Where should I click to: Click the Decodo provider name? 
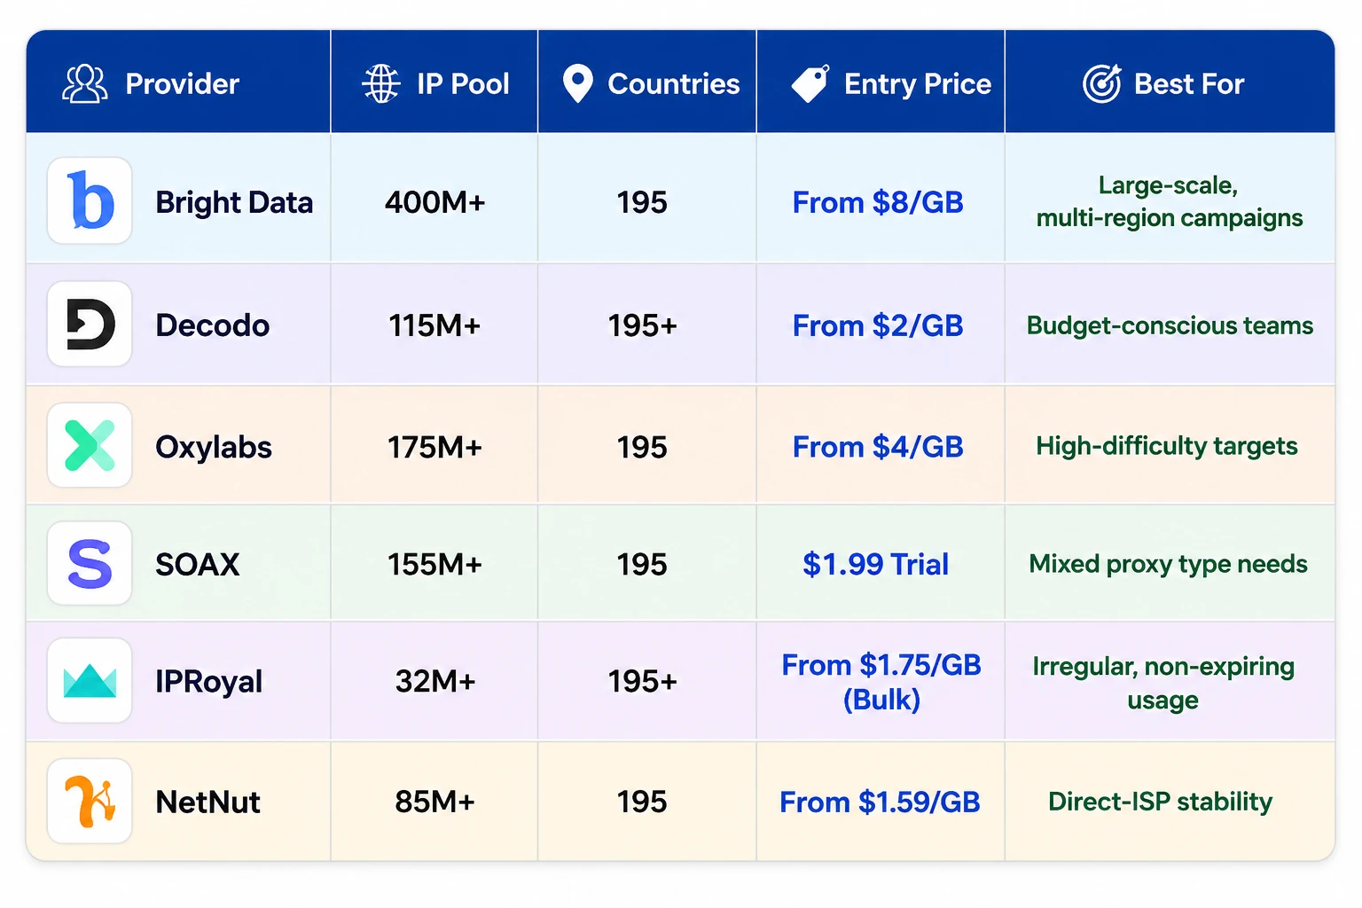tap(213, 325)
